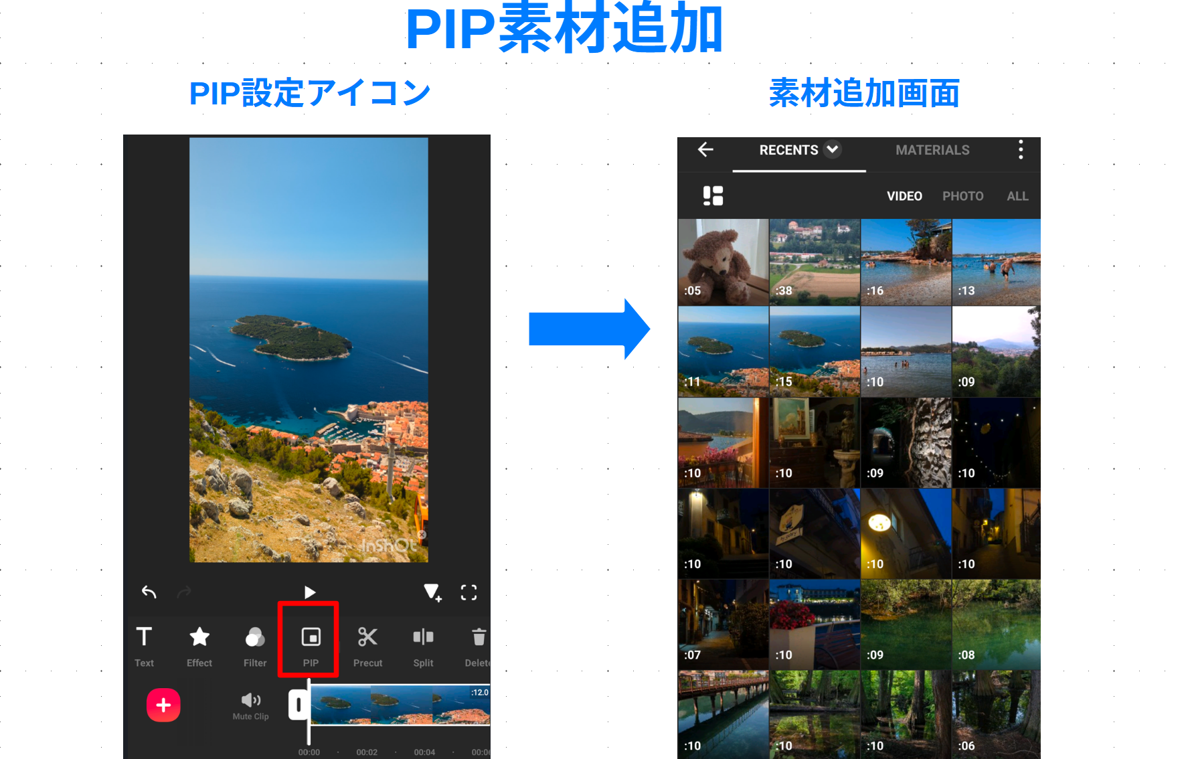Select the :08 green pond video
1190x759 pixels.
(x=997, y=625)
